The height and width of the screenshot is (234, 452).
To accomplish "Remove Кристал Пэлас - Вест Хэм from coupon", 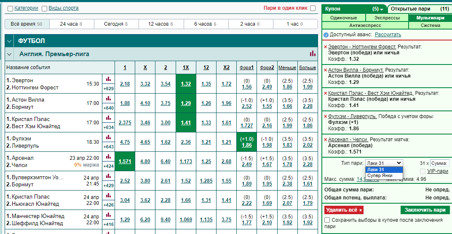I will click(326, 94).
